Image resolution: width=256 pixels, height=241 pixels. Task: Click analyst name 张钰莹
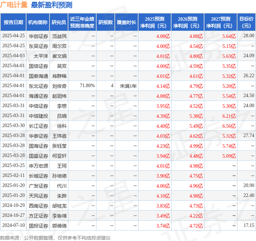(59, 146)
